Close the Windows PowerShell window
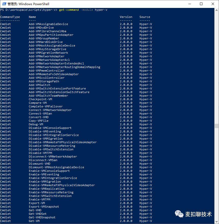 213,4
